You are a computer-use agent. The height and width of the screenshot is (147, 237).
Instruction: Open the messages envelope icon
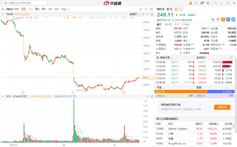pos(202,3)
